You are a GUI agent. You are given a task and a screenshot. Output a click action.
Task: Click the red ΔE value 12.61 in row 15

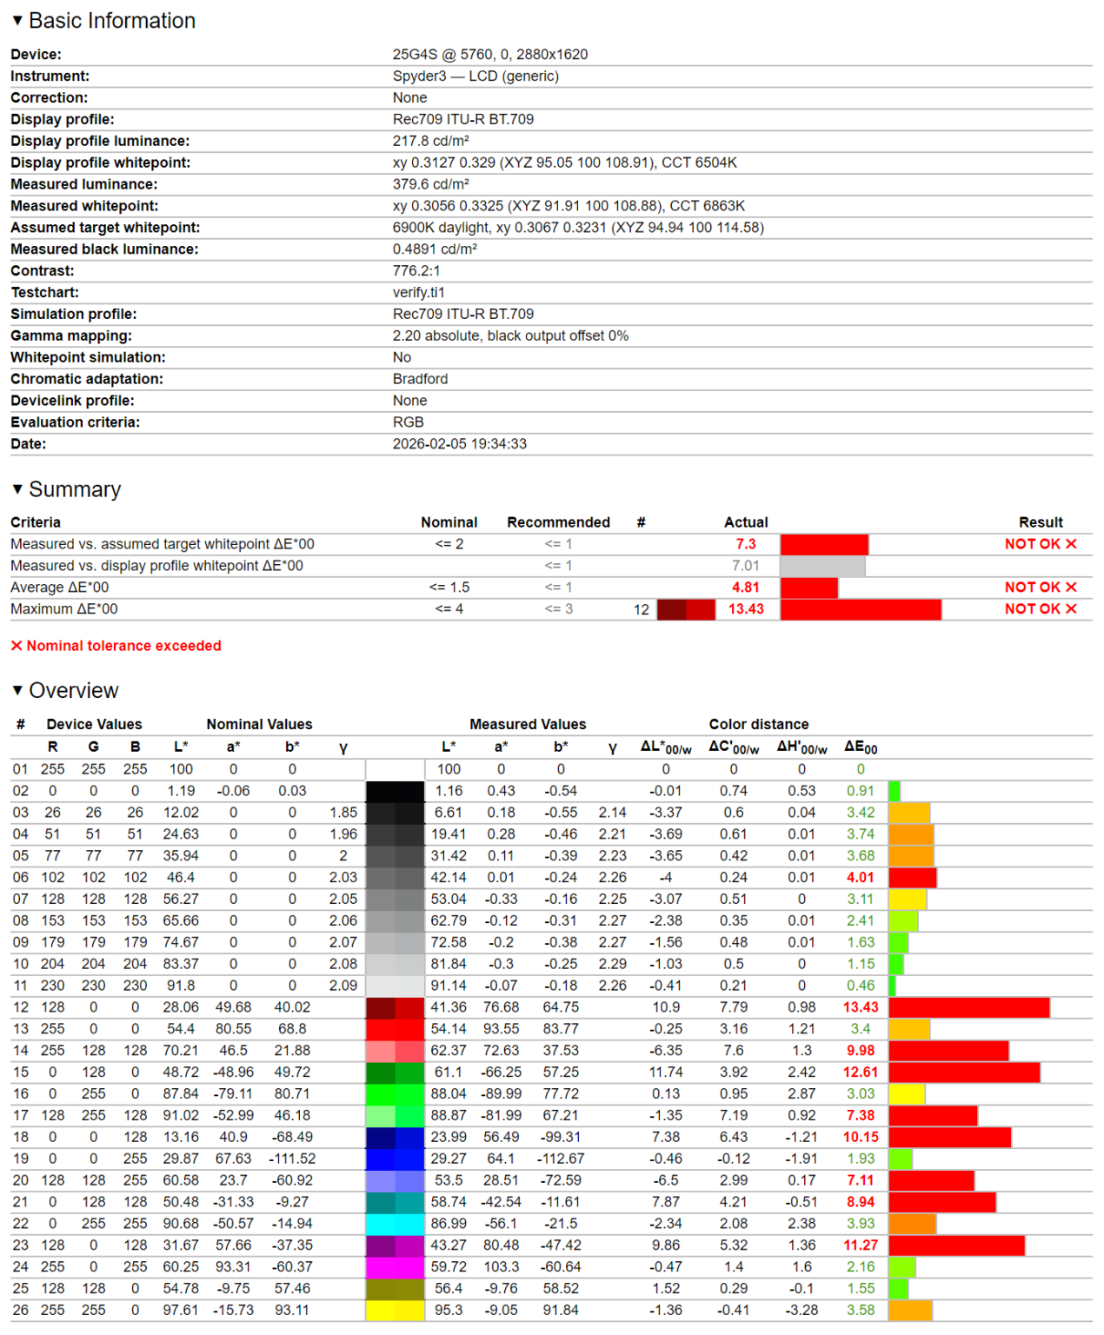point(861,1073)
